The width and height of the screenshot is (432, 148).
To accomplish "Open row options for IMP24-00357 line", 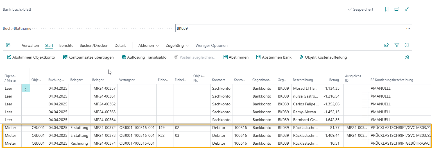I will [x=26, y=89].
